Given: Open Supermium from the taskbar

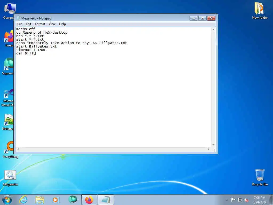Looking at the screenshot, I should [x=73, y=200].
